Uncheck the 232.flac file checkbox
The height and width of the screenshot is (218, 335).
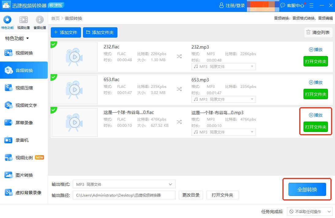point(54,45)
